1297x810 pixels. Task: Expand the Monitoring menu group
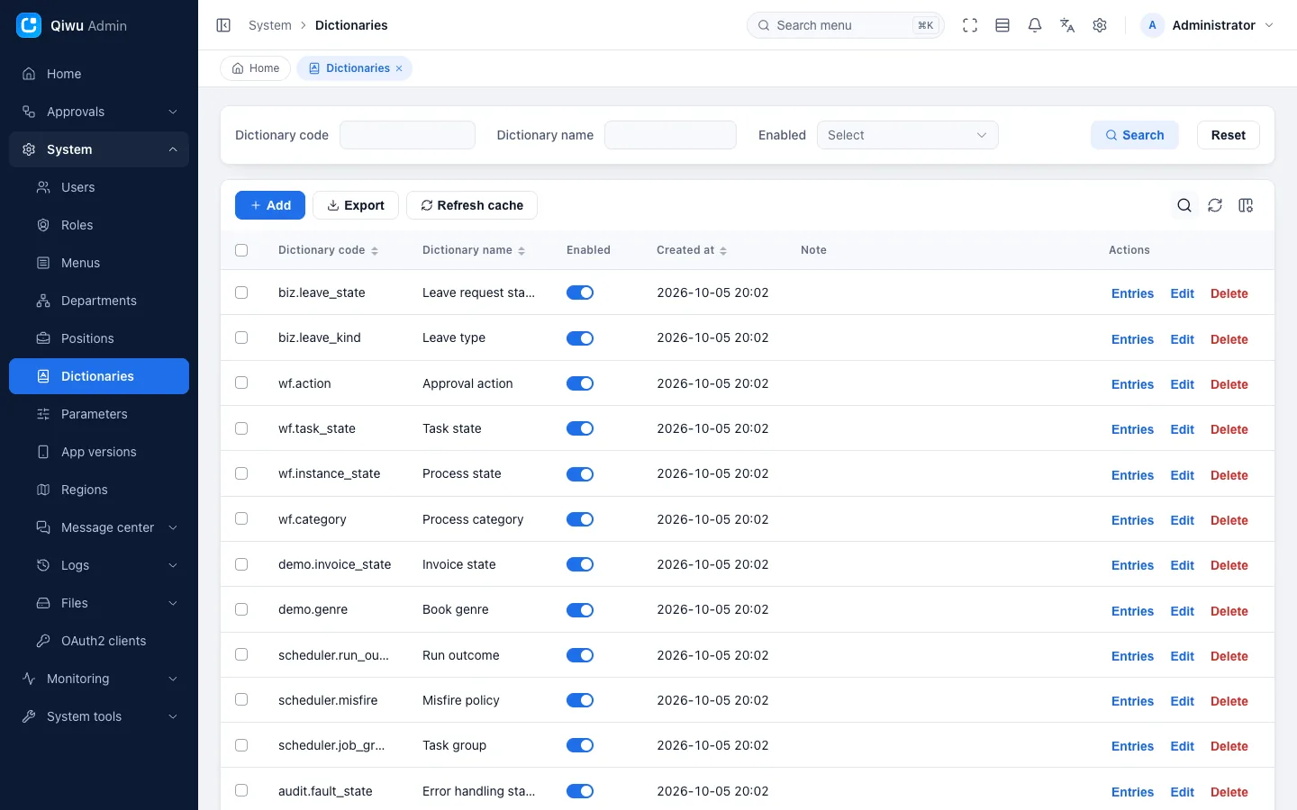tap(99, 679)
